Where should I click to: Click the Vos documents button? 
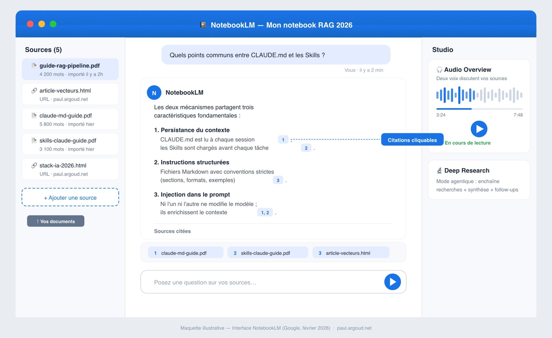click(56, 221)
